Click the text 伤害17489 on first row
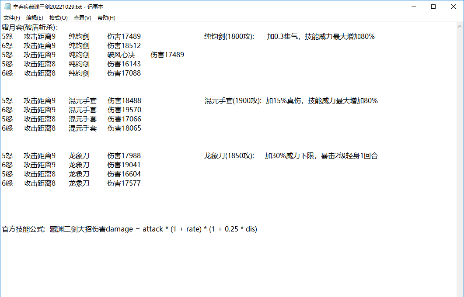 (124, 36)
